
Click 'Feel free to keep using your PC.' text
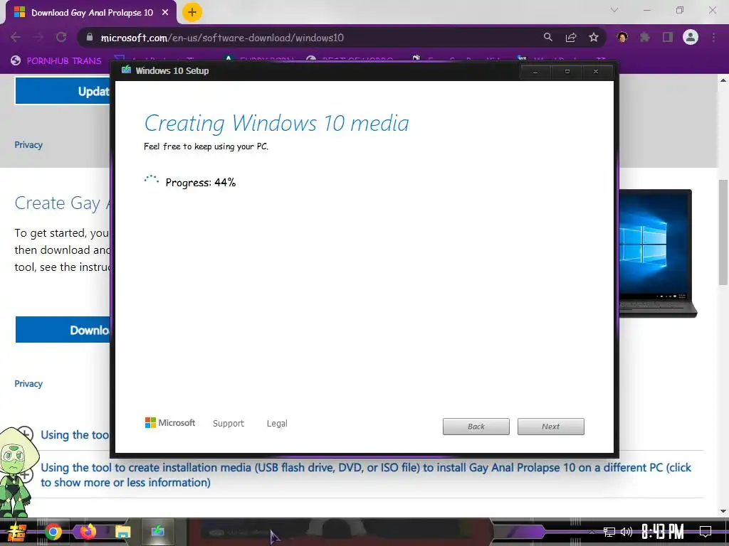pyautogui.click(x=206, y=146)
